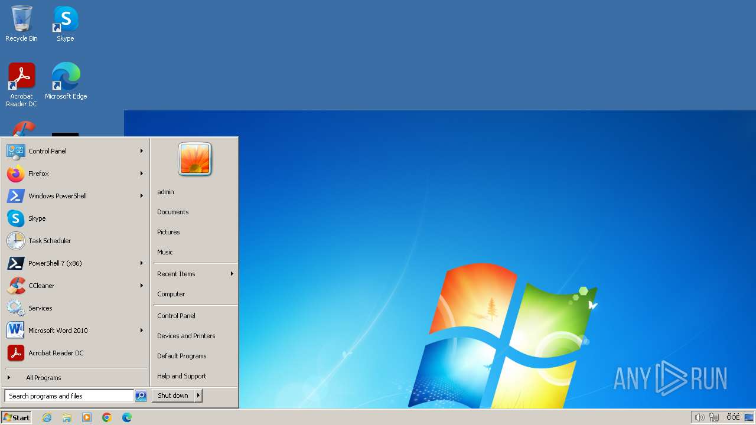Image resolution: width=756 pixels, height=425 pixels.
Task: Expand the CCleaner jump list arrow
Action: coord(142,286)
